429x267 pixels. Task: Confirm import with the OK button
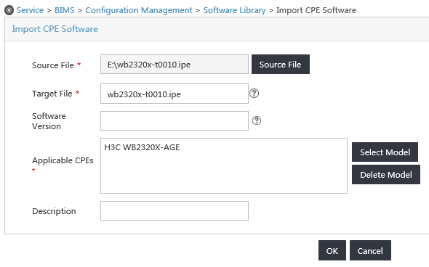click(332, 250)
